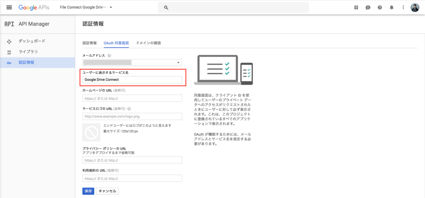Open the gift free trial icon
Screen dimensions: 425x198
click(x=356, y=7)
